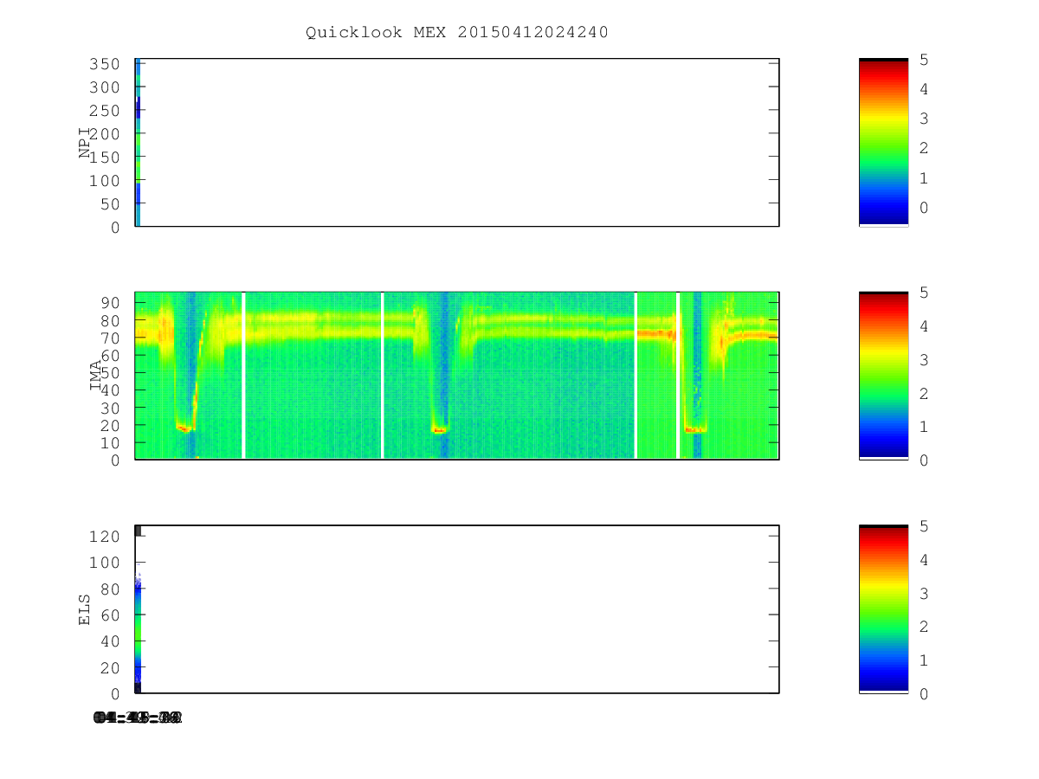Click the IMA spectrogram plot area

point(457,376)
